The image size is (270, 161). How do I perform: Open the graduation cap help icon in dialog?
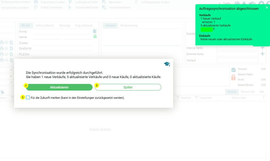point(167,64)
